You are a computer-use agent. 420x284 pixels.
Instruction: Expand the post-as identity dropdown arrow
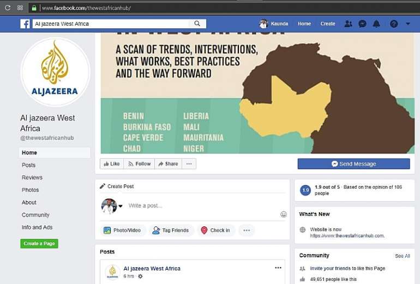pyautogui.click(x=121, y=206)
